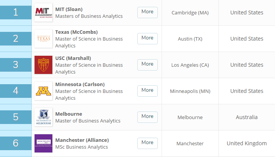Screen dimensions: 275x157
Task: Click the USC Marshall crest logo
Action: click(43, 65)
